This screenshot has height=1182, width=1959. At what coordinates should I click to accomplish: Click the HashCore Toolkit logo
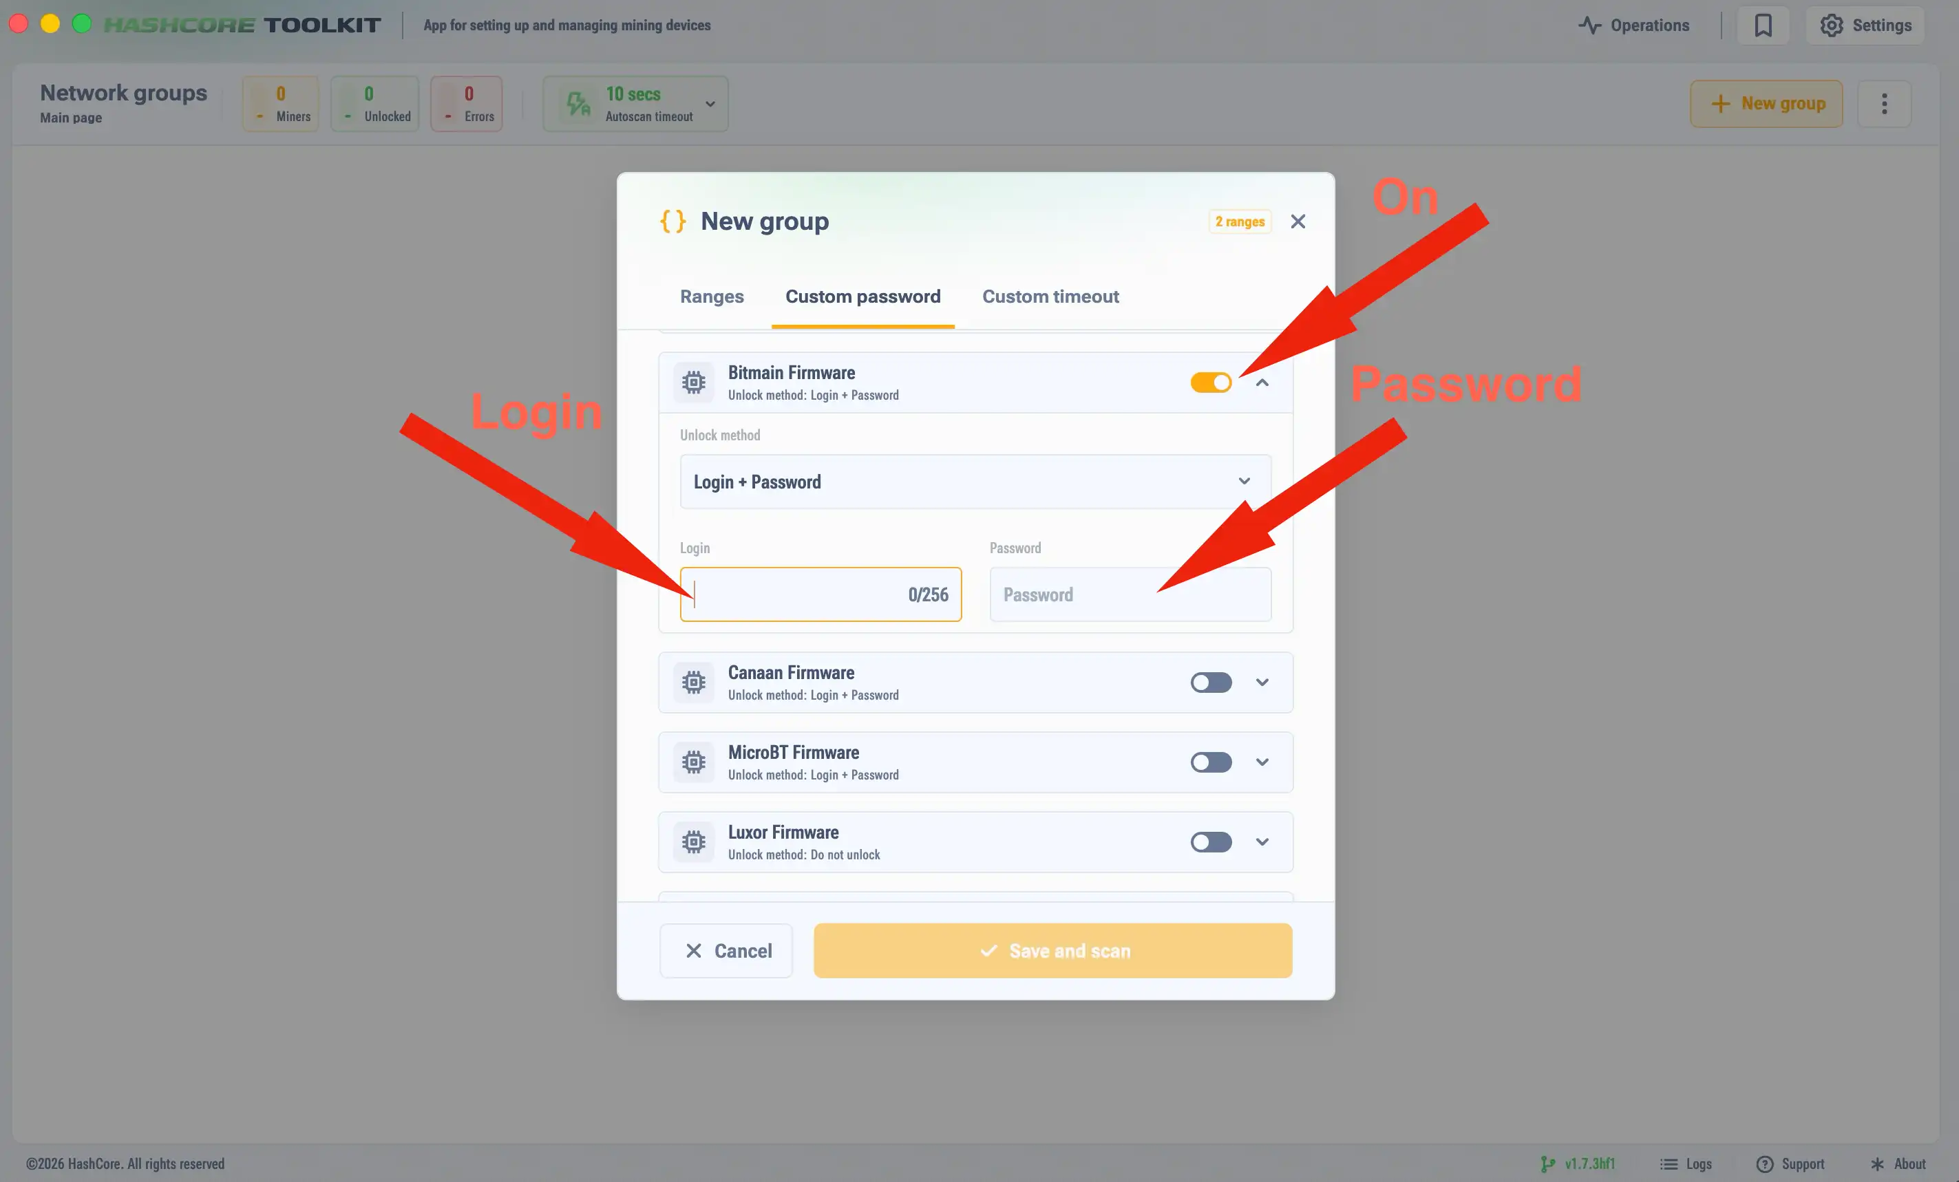(x=242, y=25)
